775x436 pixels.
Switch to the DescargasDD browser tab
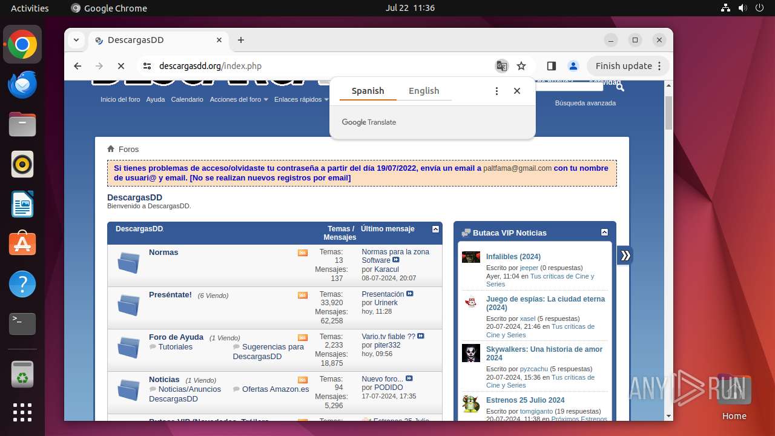[x=159, y=40]
